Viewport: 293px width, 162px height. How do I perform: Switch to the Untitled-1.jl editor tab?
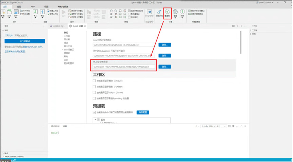coord(57,26)
